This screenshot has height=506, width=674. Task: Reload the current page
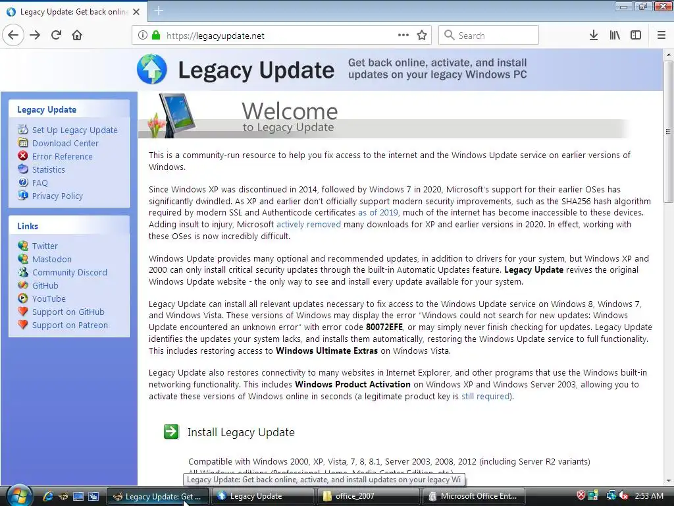pyautogui.click(x=57, y=36)
